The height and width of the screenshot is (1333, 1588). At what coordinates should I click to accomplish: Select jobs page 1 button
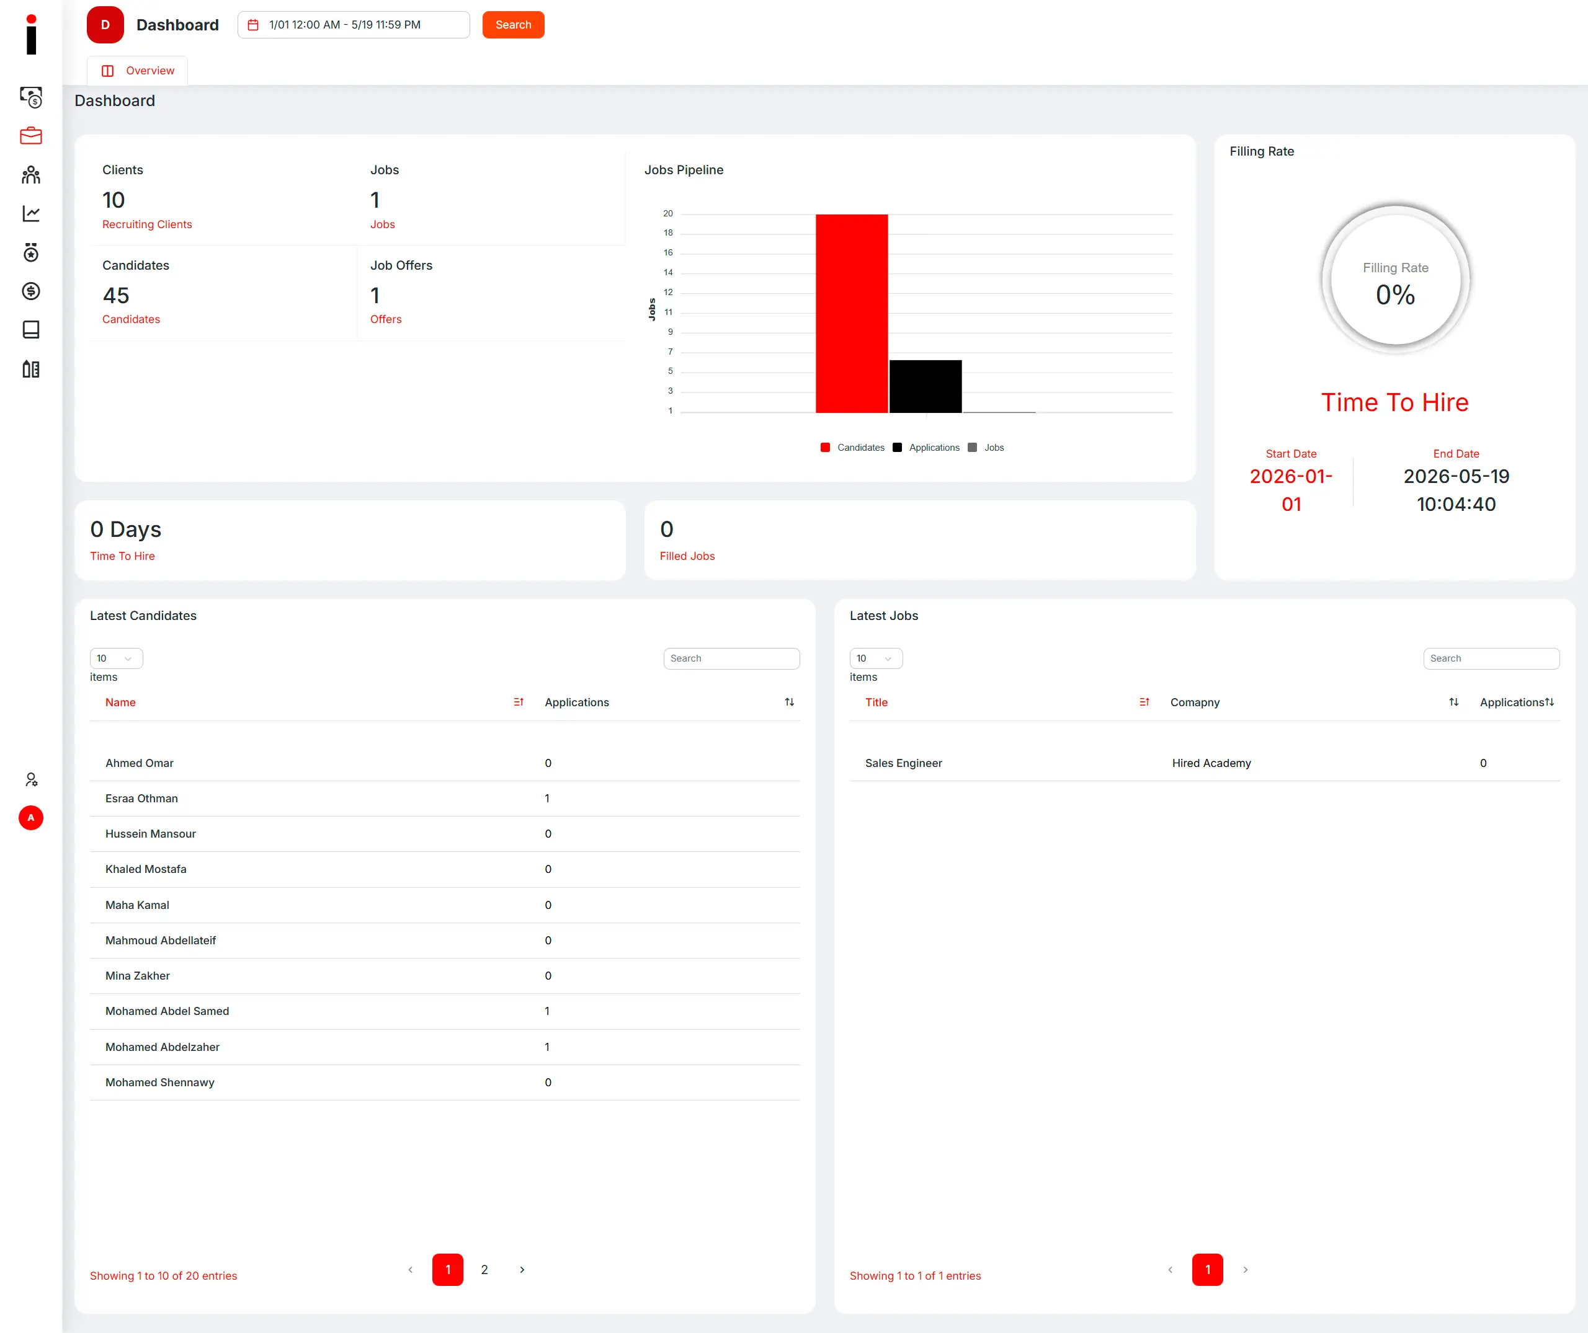click(x=1208, y=1270)
